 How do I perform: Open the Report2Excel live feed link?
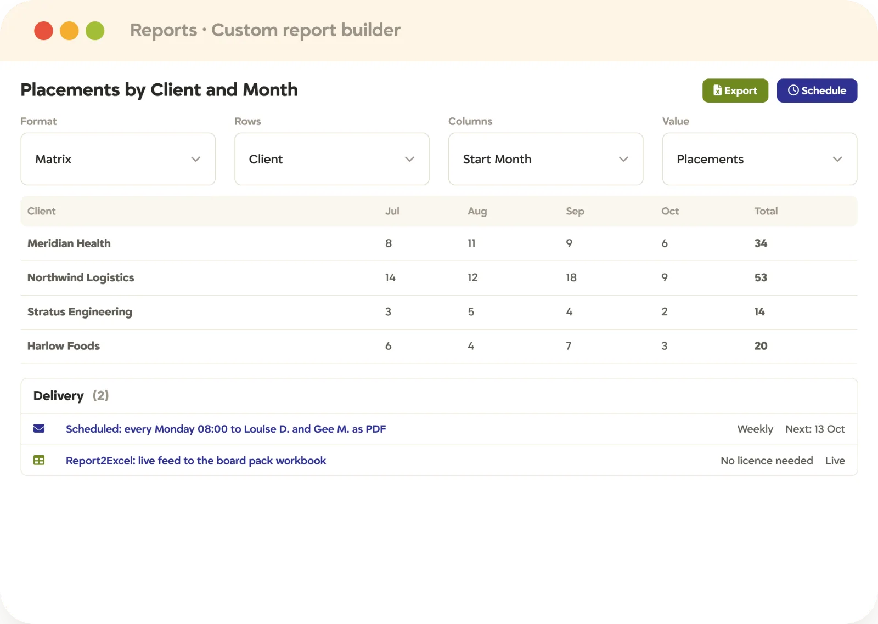(x=196, y=461)
